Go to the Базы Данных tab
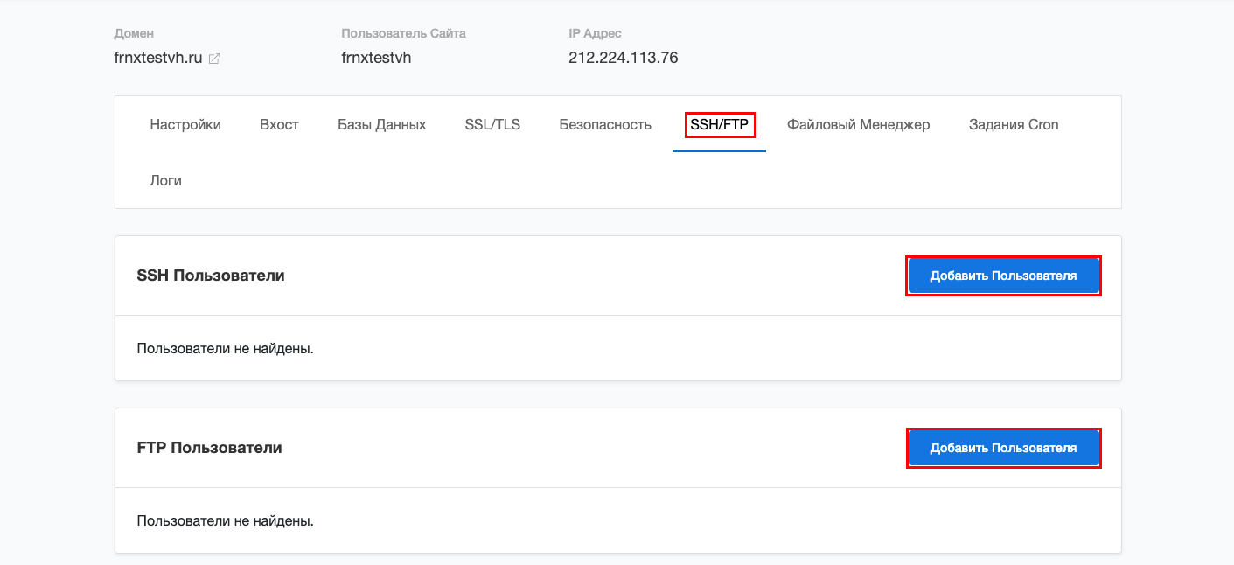Image resolution: width=1234 pixels, height=565 pixels. pyautogui.click(x=382, y=124)
